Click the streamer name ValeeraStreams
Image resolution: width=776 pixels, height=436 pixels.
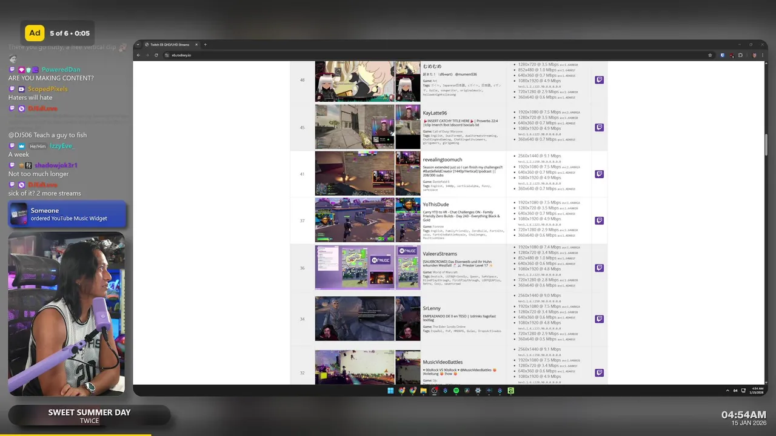440,254
